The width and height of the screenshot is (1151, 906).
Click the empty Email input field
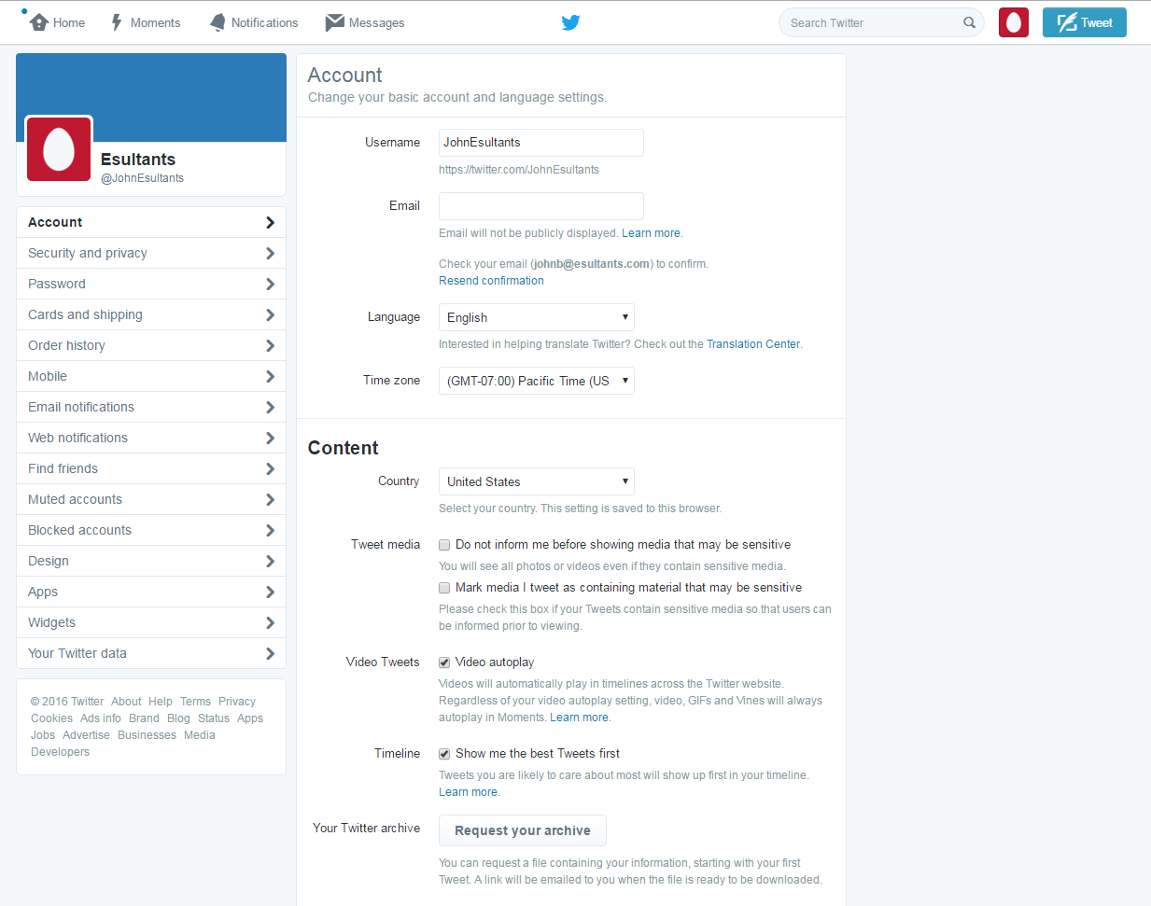(541, 206)
